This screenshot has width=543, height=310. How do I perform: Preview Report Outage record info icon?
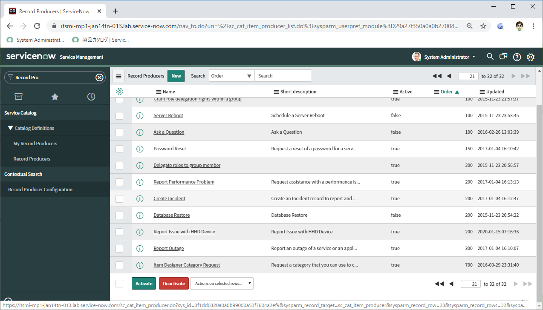[x=139, y=248]
